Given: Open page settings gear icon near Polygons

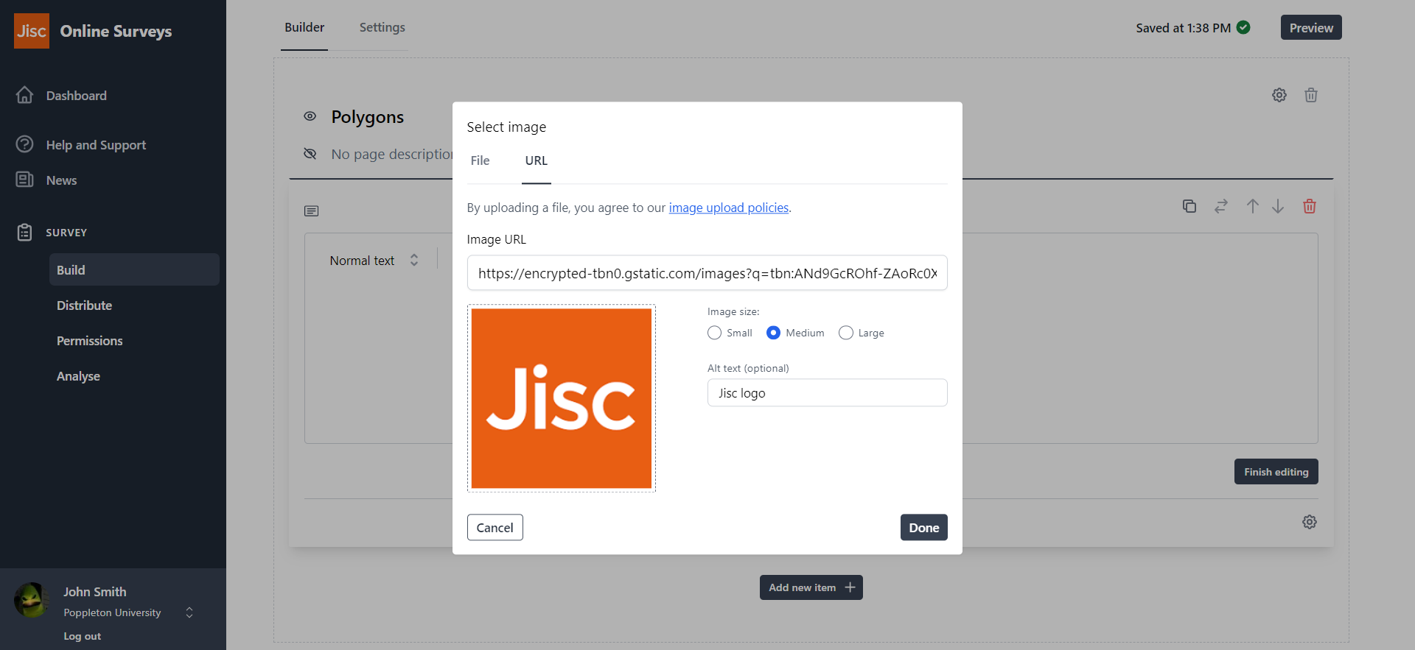Looking at the screenshot, I should click(1279, 95).
